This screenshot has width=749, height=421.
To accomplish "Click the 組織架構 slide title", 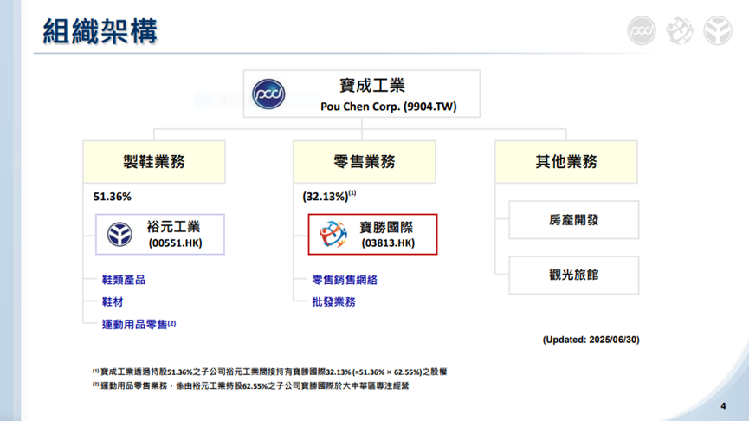I will (100, 31).
